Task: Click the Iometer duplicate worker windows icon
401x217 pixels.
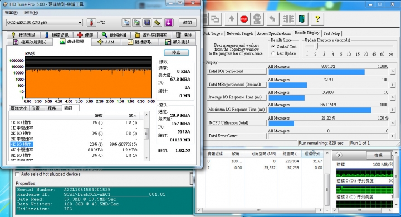Action: [x=216, y=19]
